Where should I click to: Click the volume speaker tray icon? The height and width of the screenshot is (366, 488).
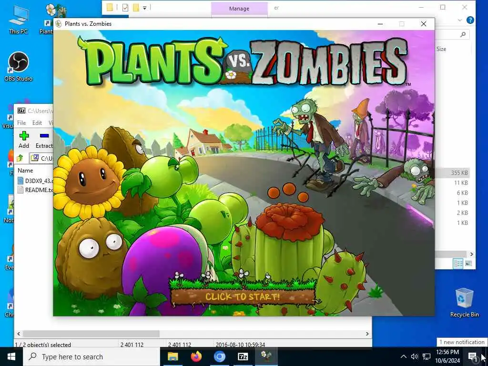click(415, 356)
